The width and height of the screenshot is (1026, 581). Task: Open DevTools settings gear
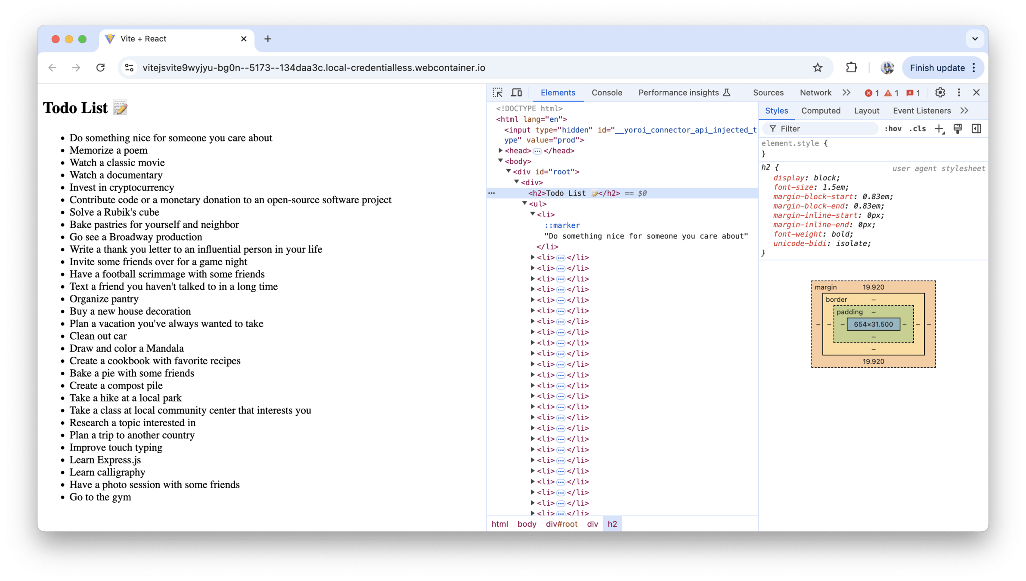[x=940, y=93]
